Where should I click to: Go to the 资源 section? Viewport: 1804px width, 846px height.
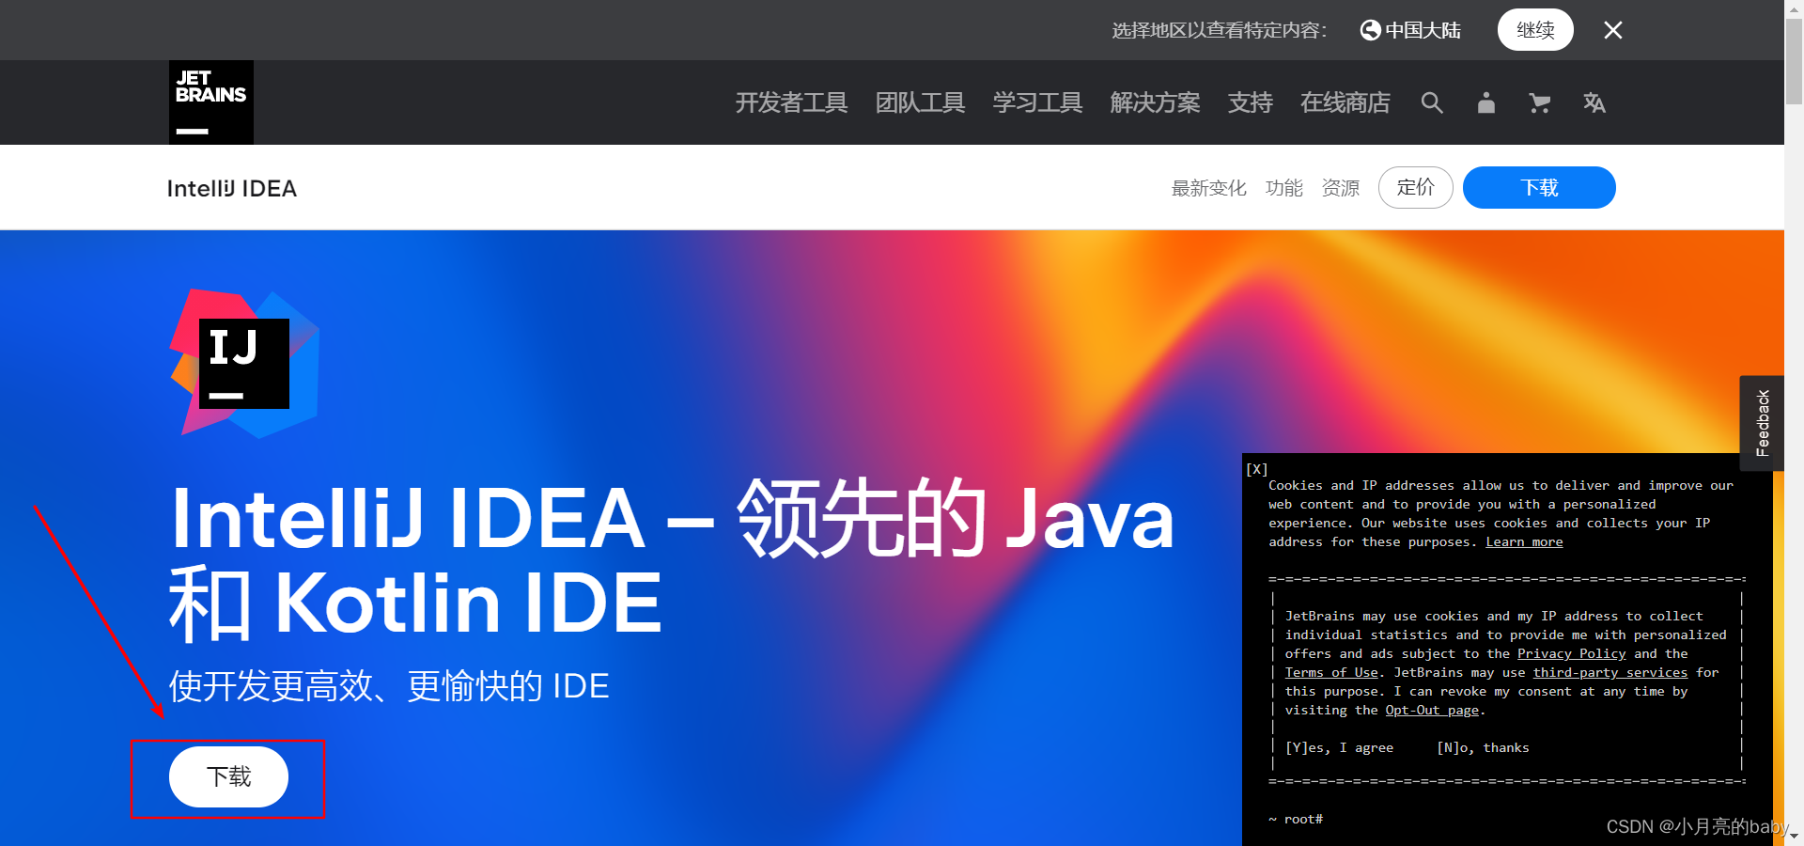tap(1340, 188)
